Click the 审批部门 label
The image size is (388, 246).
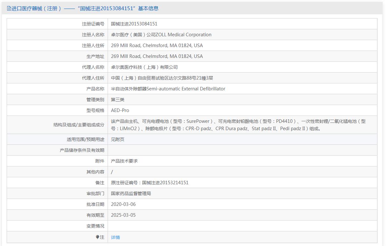[x=95, y=193]
